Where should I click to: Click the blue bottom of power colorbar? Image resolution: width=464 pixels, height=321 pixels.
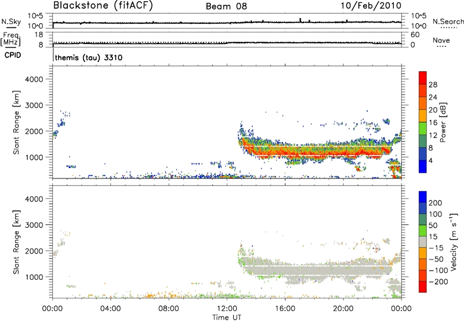coord(423,166)
